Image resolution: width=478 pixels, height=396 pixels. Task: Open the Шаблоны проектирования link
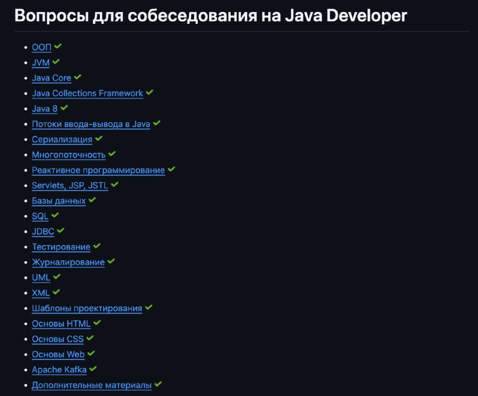(87, 308)
